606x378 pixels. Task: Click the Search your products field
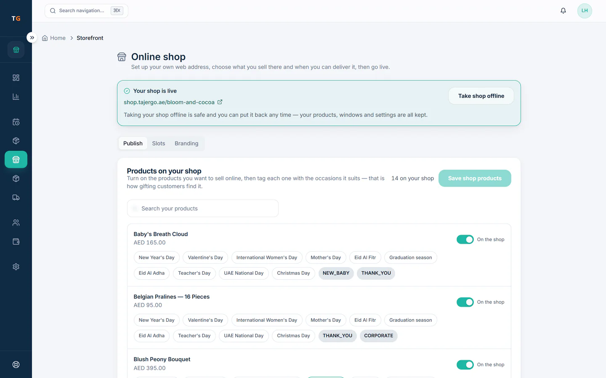203,208
